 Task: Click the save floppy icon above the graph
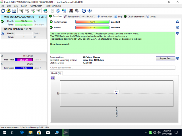pyautogui.click(x=52, y=78)
